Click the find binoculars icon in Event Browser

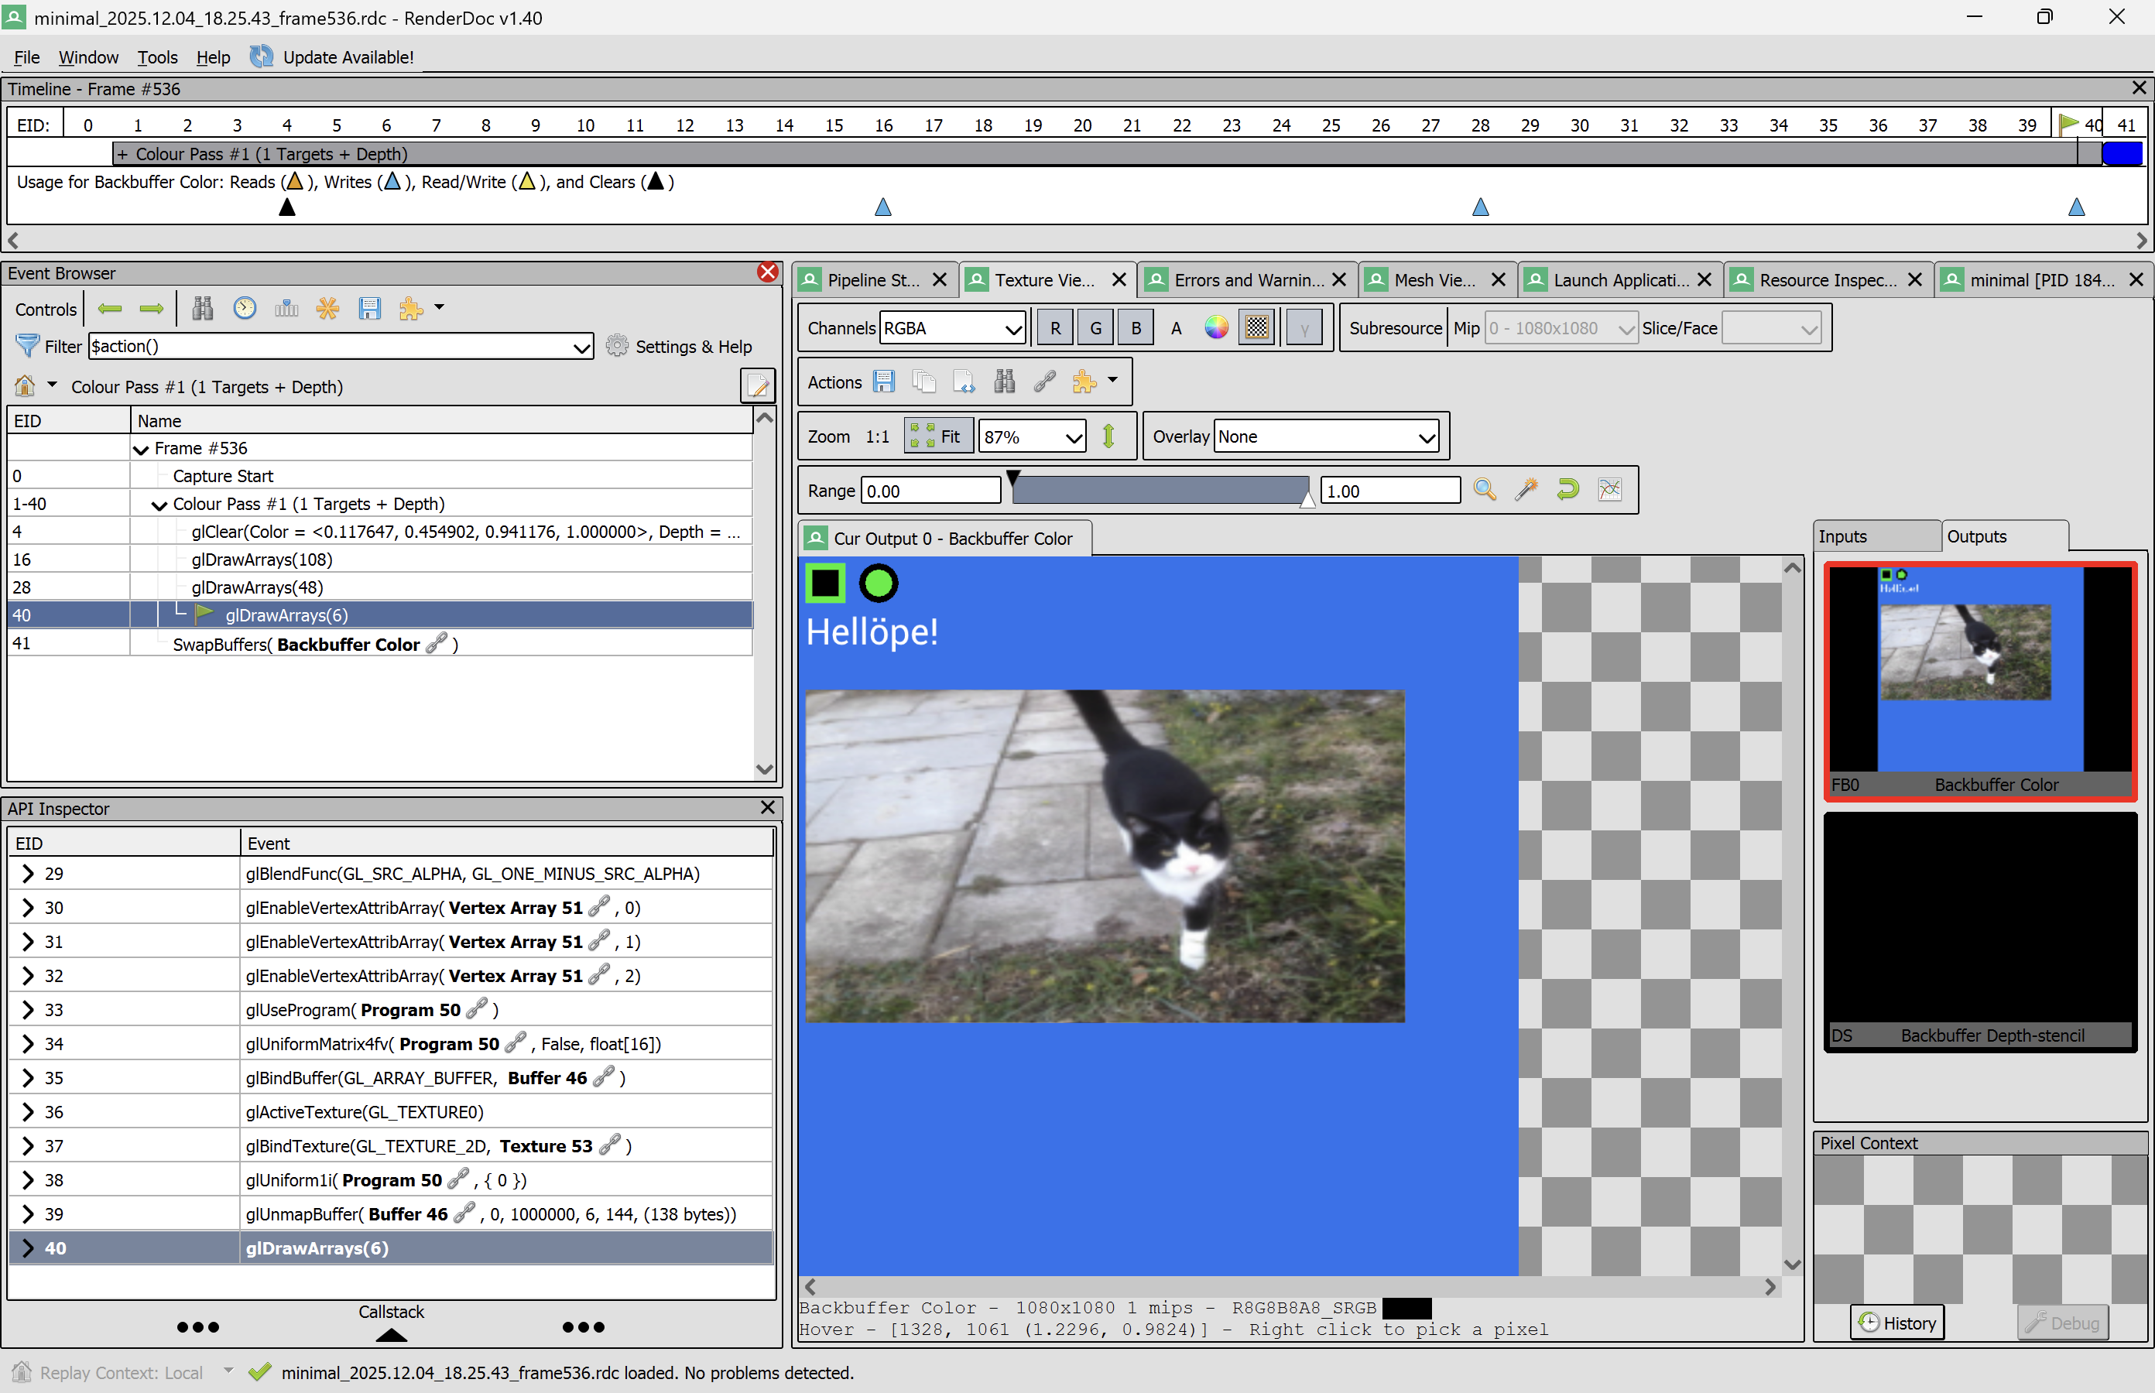click(x=203, y=309)
